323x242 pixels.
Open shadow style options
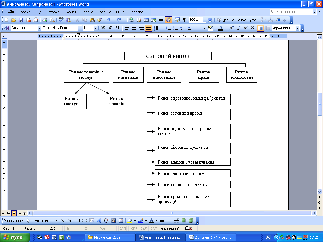(x=184, y=221)
